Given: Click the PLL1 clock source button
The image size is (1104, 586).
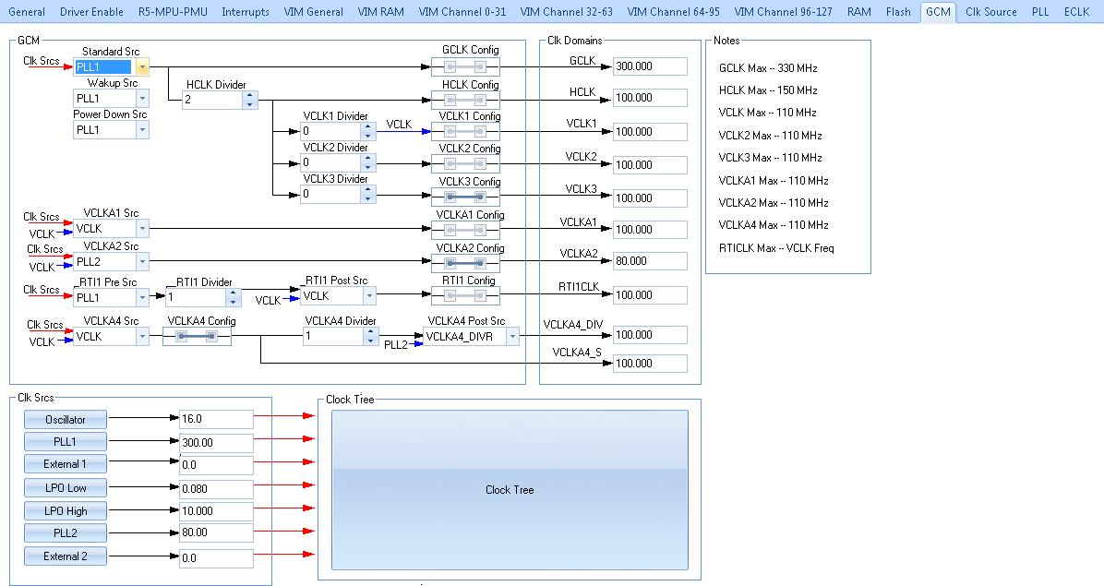Looking at the screenshot, I should tap(66, 442).
